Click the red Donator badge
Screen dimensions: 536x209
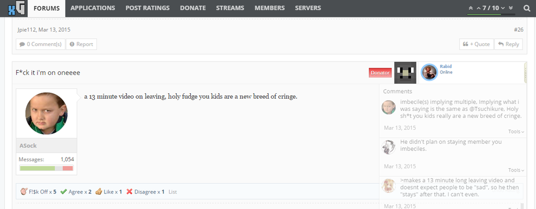click(x=380, y=73)
